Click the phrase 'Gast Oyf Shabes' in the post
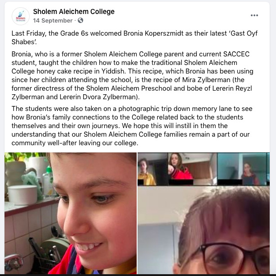 tap(134, 37)
